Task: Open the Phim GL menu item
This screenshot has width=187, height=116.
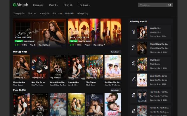Action: tap(53, 5)
